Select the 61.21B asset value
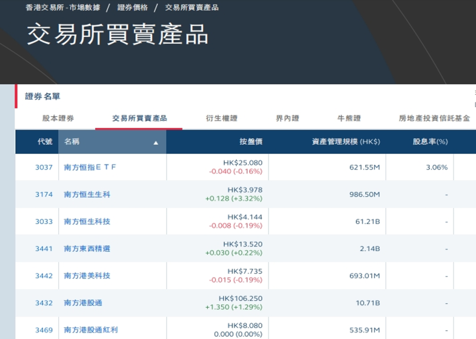The height and width of the screenshot is (339, 476). click(x=367, y=221)
